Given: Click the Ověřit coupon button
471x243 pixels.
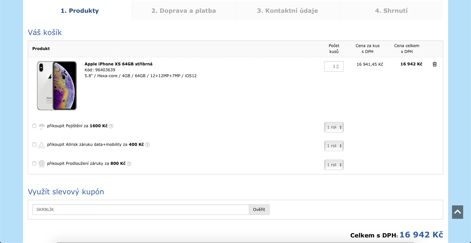Looking at the screenshot, I should click(x=259, y=210).
